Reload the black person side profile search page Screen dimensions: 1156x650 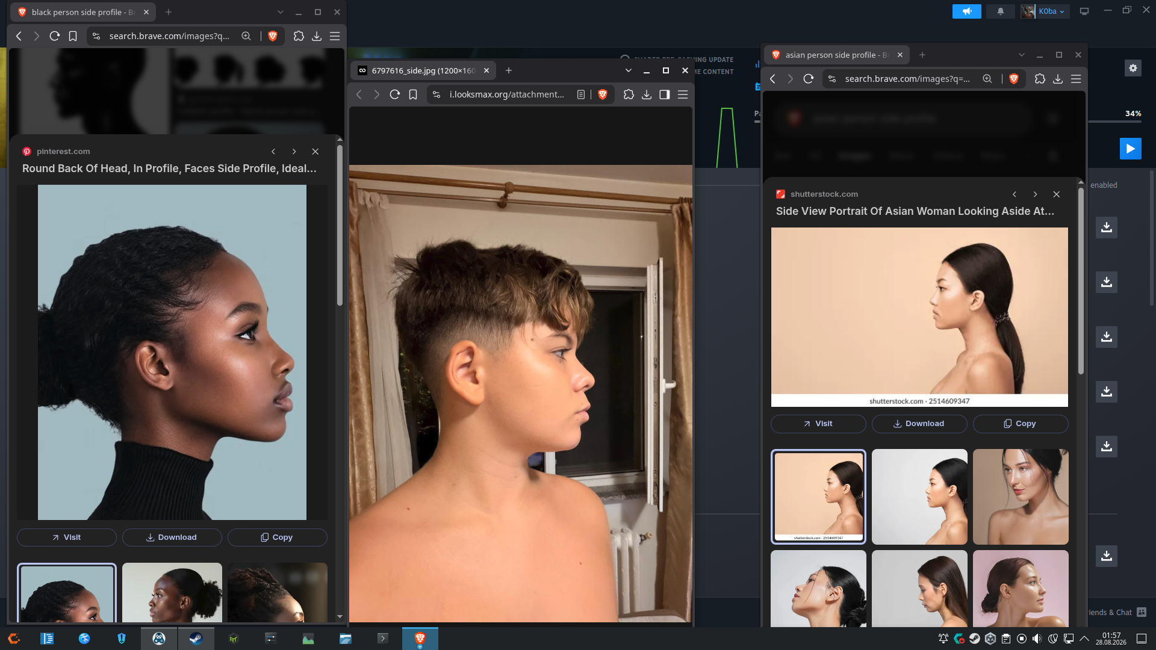[x=54, y=36]
